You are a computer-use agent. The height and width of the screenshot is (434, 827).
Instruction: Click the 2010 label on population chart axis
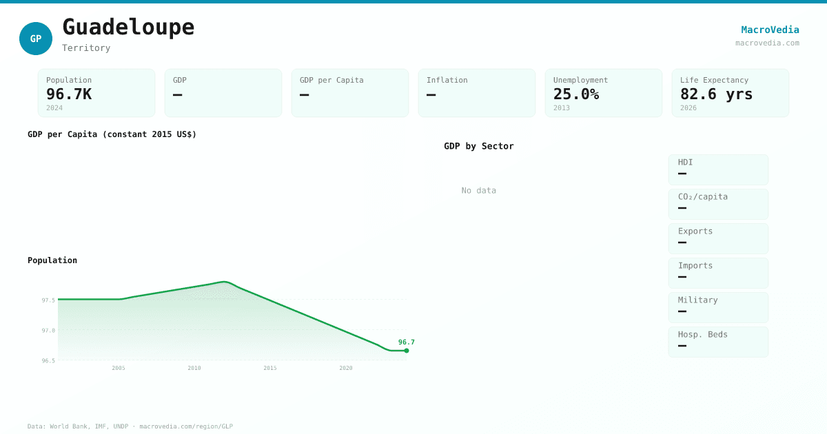click(x=194, y=368)
